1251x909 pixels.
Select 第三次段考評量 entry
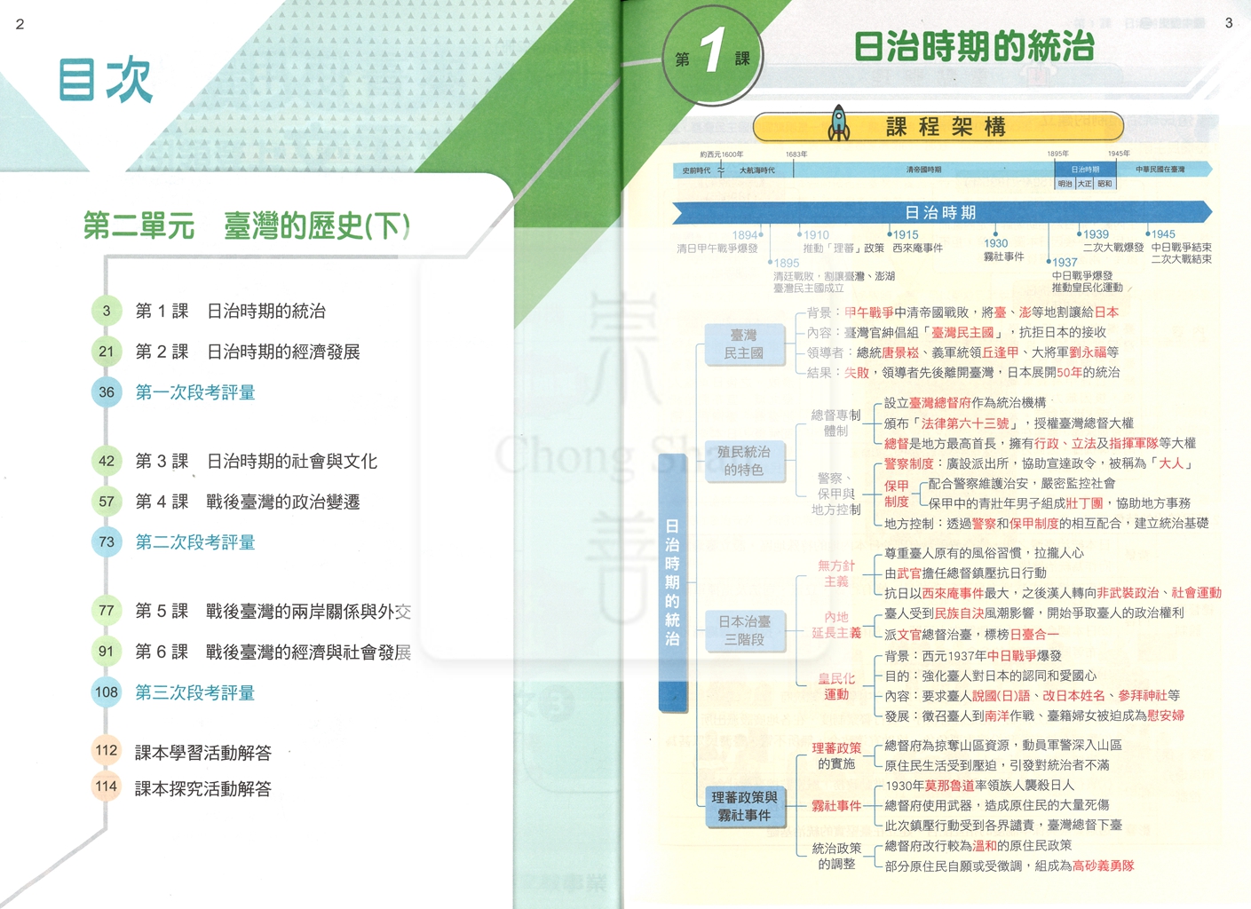click(195, 693)
